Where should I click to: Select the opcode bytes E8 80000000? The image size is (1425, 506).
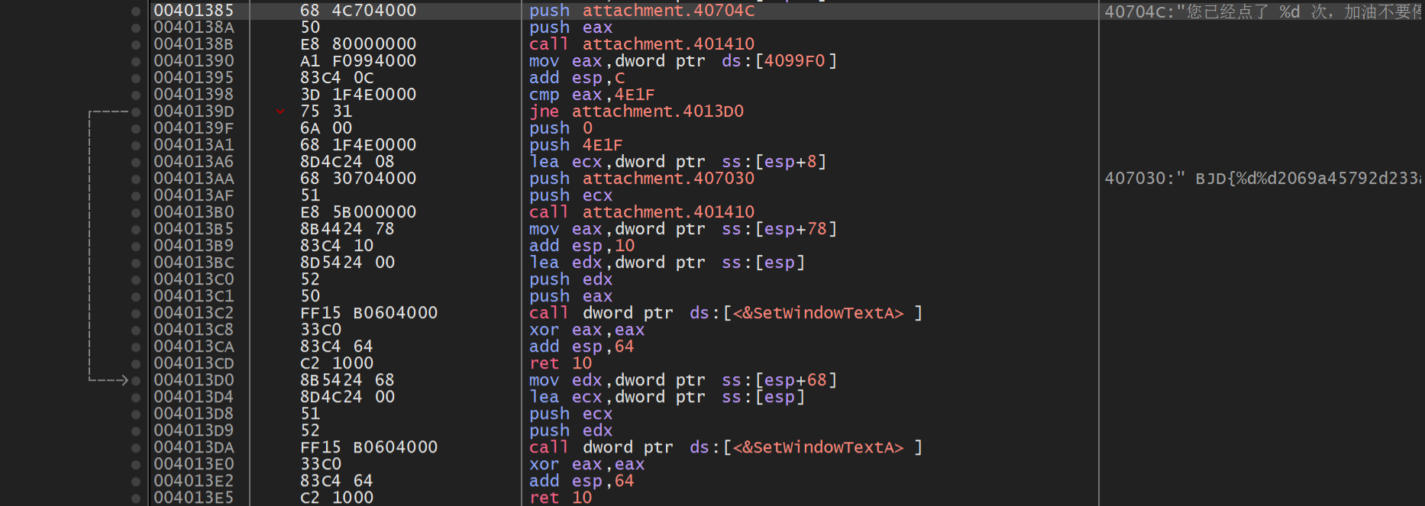click(x=358, y=44)
